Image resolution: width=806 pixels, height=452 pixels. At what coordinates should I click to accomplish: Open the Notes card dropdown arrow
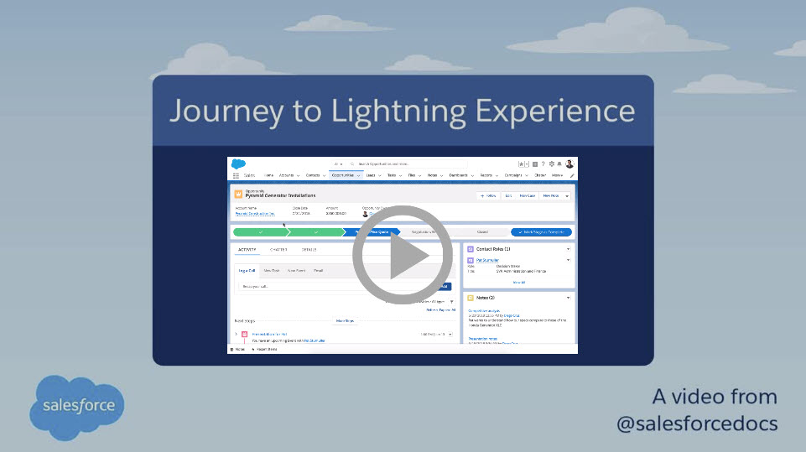(x=568, y=298)
